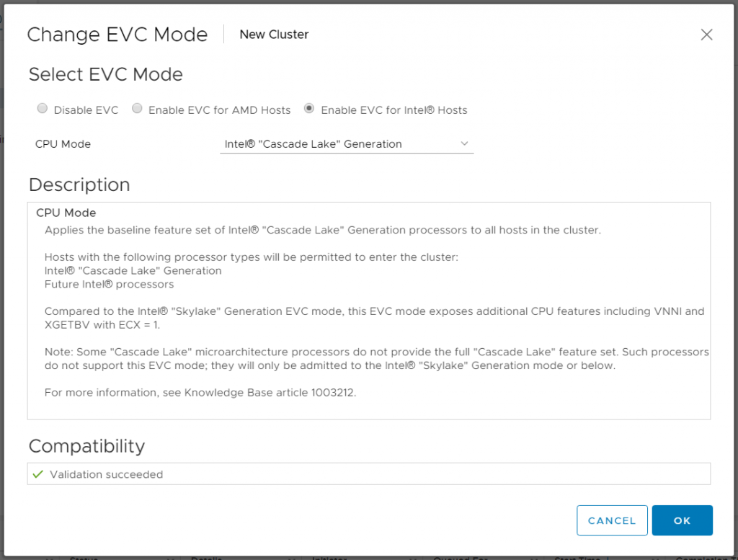Screen dimensions: 738x560
Task: Close the dialog using the X icon
Action: [706, 34]
